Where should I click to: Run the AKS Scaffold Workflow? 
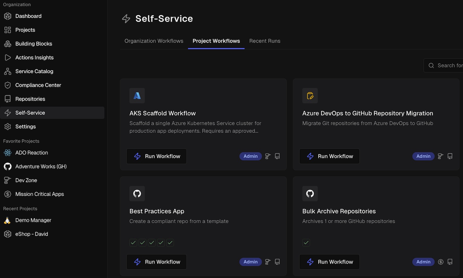coord(156,156)
